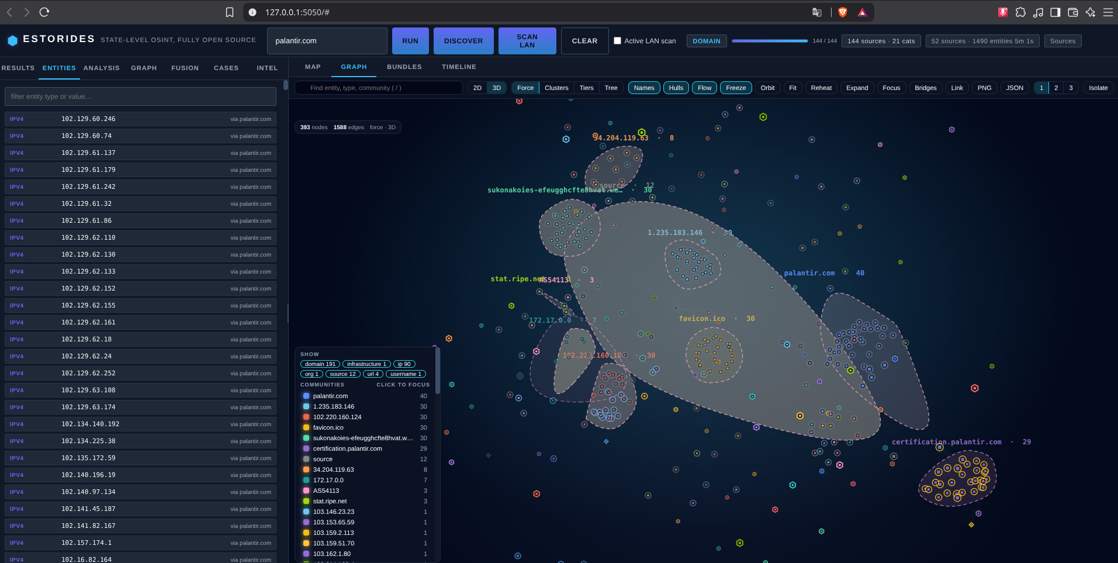The height and width of the screenshot is (563, 1118).
Task: Select Clusters layout mode
Action: coord(556,88)
